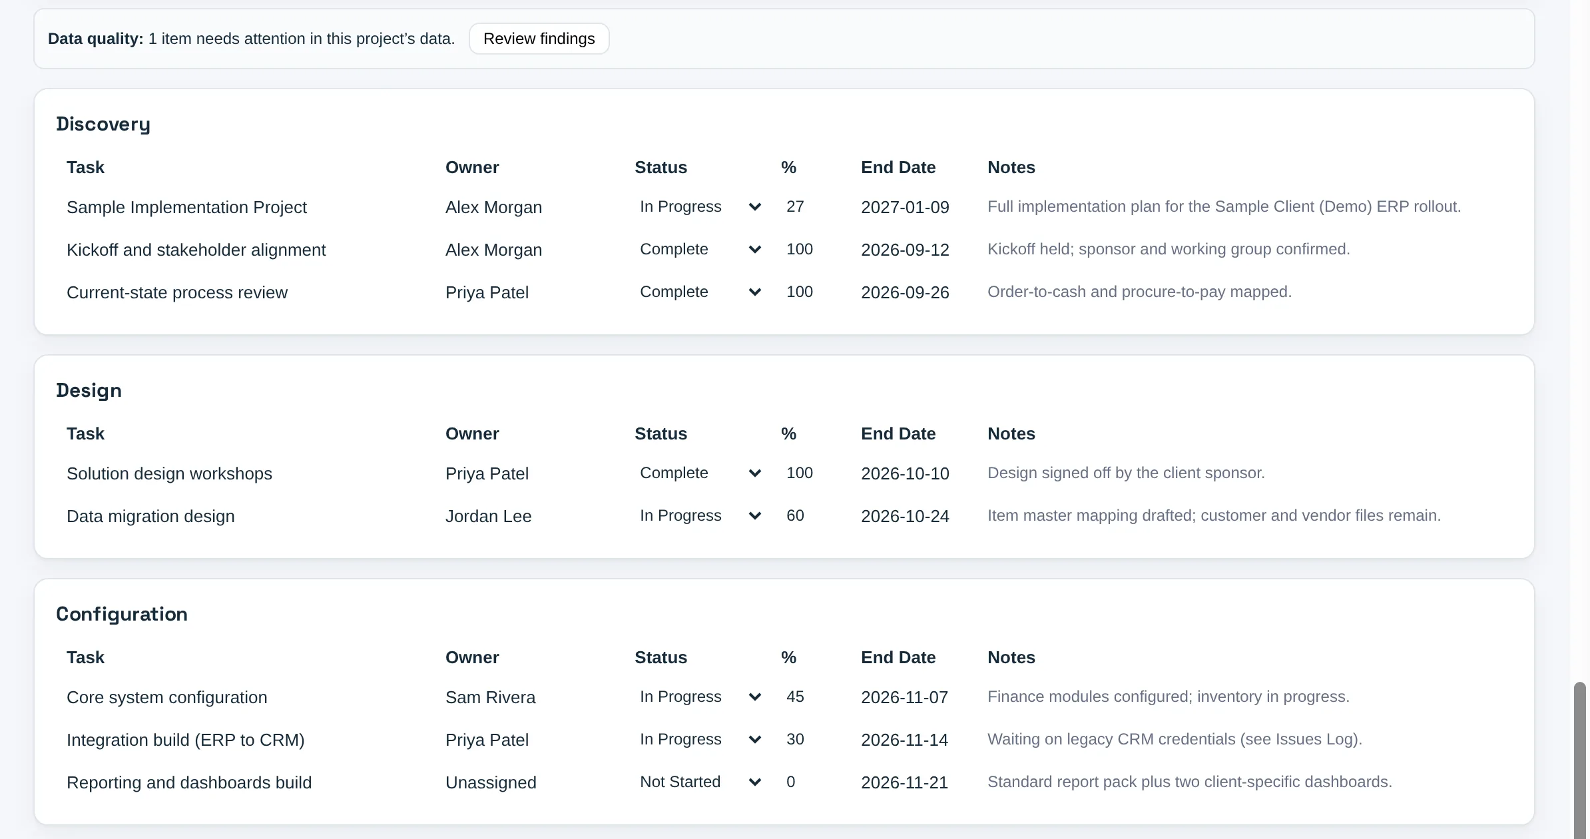Click the 45 percent value
Screen dimensions: 1590x839
795,697
